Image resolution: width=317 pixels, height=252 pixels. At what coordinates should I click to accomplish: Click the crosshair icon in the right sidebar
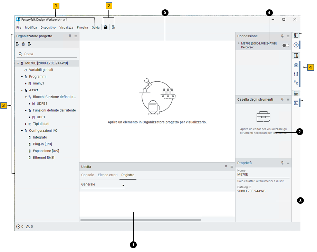[x=296, y=44]
